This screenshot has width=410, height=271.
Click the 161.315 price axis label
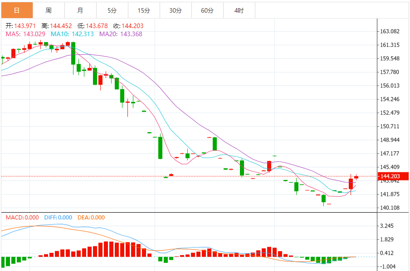pyautogui.click(x=390, y=45)
